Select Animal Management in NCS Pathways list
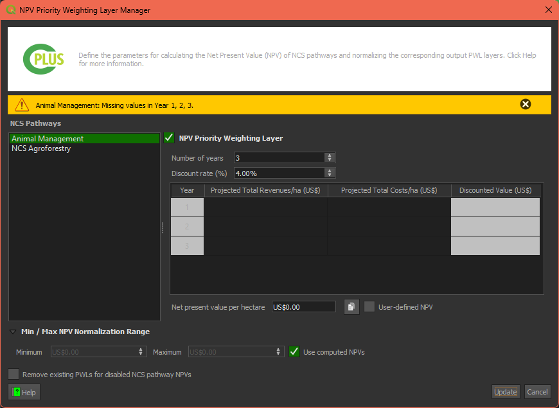559x408 pixels. point(84,138)
